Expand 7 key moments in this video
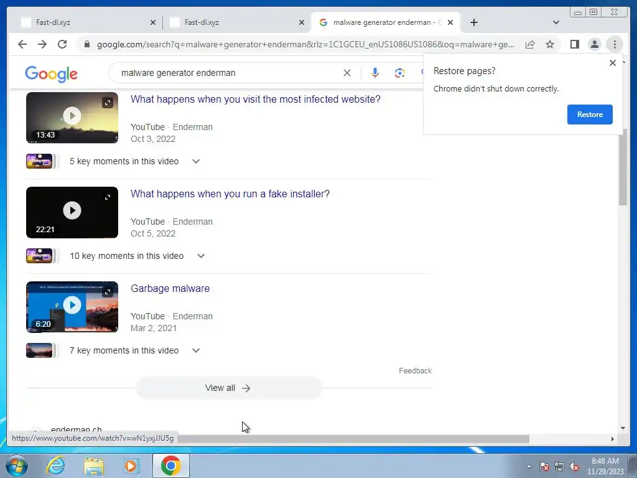Image resolution: width=637 pixels, height=478 pixels. [x=196, y=351]
